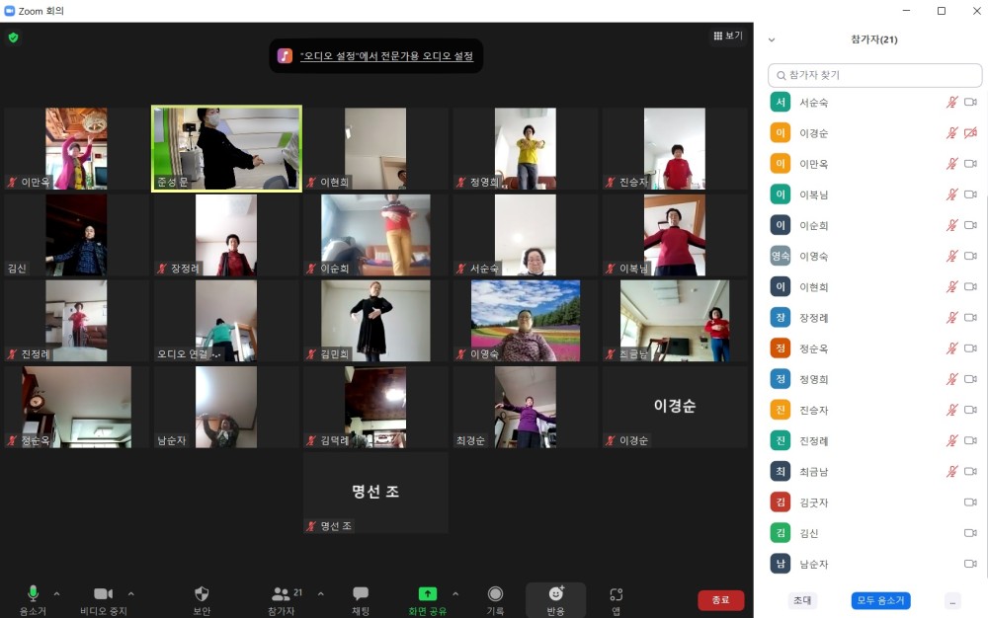Viewport: 988px width, 618px height.
Task: Click the 참가자 찾기 search field
Action: click(874, 75)
